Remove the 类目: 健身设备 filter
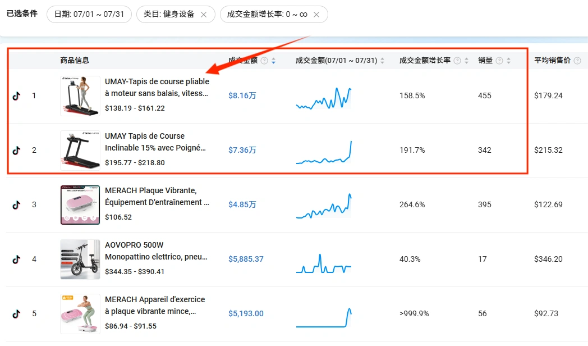The height and width of the screenshot is (346, 588). point(204,15)
